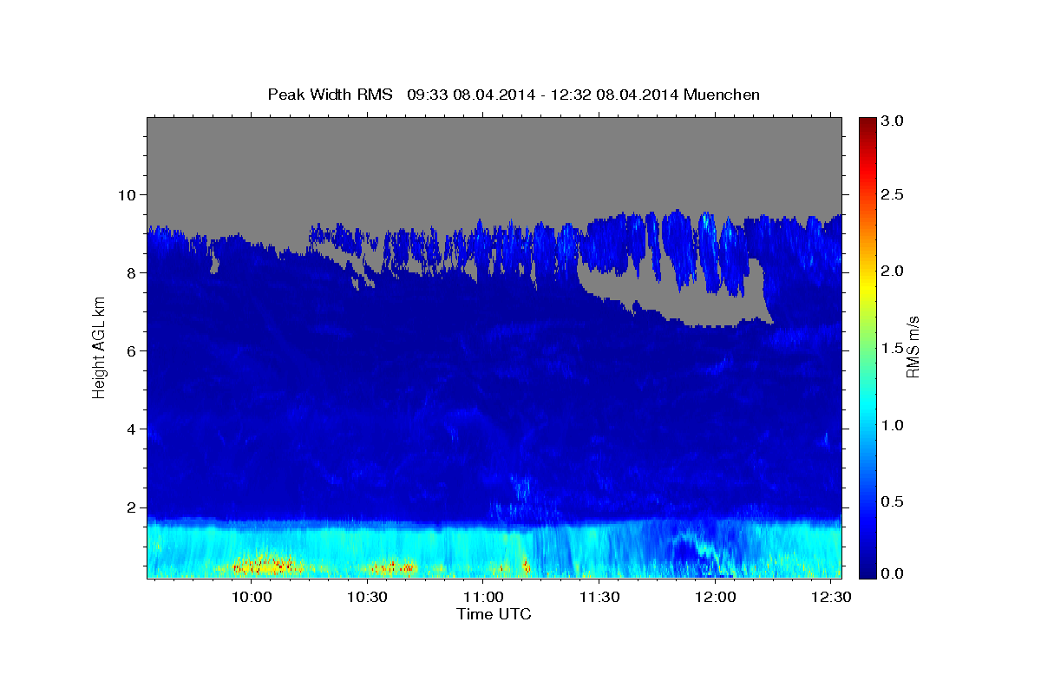Click the colorbar value 3.0
The height and width of the screenshot is (694, 1041).
[x=892, y=120]
